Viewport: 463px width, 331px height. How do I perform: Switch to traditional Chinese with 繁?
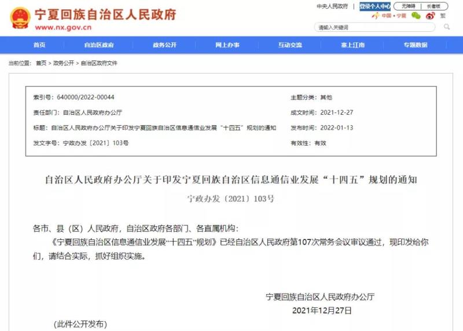coord(443,16)
